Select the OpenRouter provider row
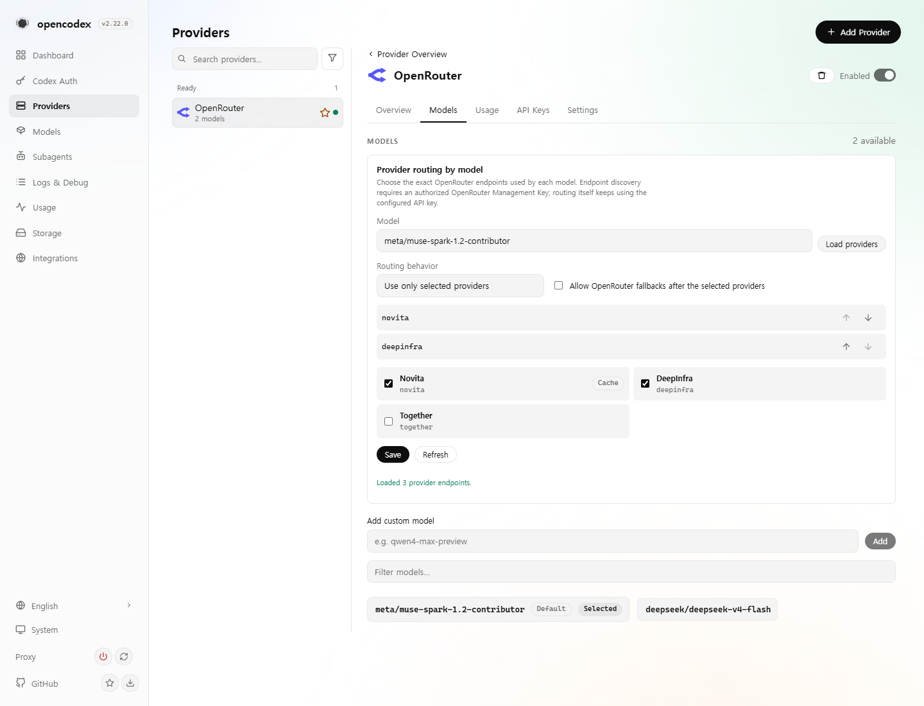The image size is (924, 706). pyautogui.click(x=257, y=113)
